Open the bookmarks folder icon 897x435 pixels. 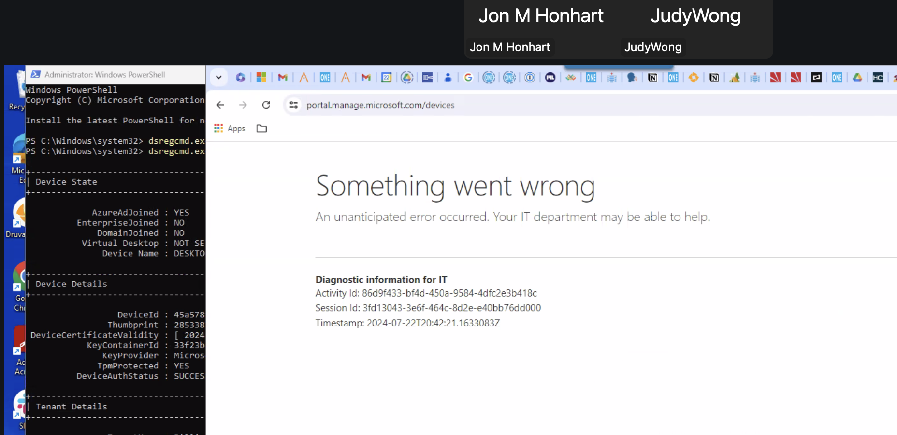point(261,128)
